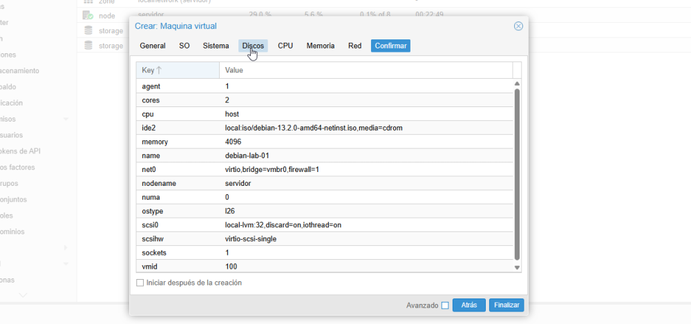Open the Discos tab
Screen dimensions: 691x324
point(253,46)
